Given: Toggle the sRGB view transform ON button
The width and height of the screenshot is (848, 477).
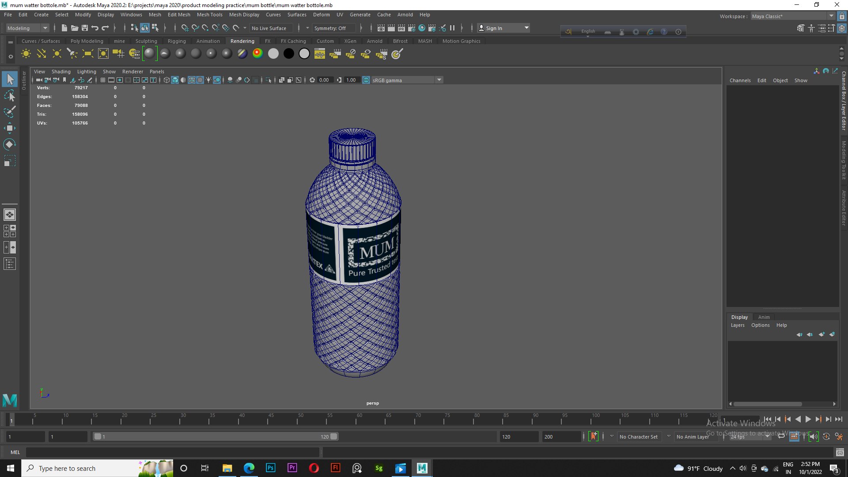Looking at the screenshot, I should tap(366, 80).
